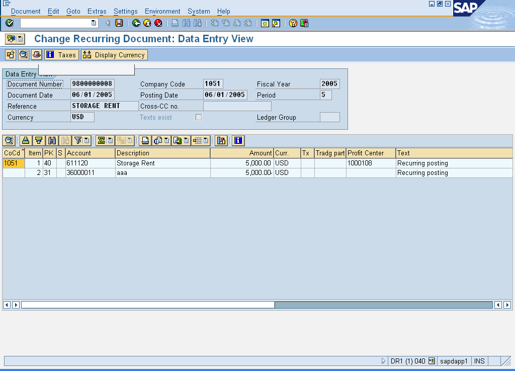515x371 pixels.
Task: Open the Edit menu
Action: (x=53, y=11)
